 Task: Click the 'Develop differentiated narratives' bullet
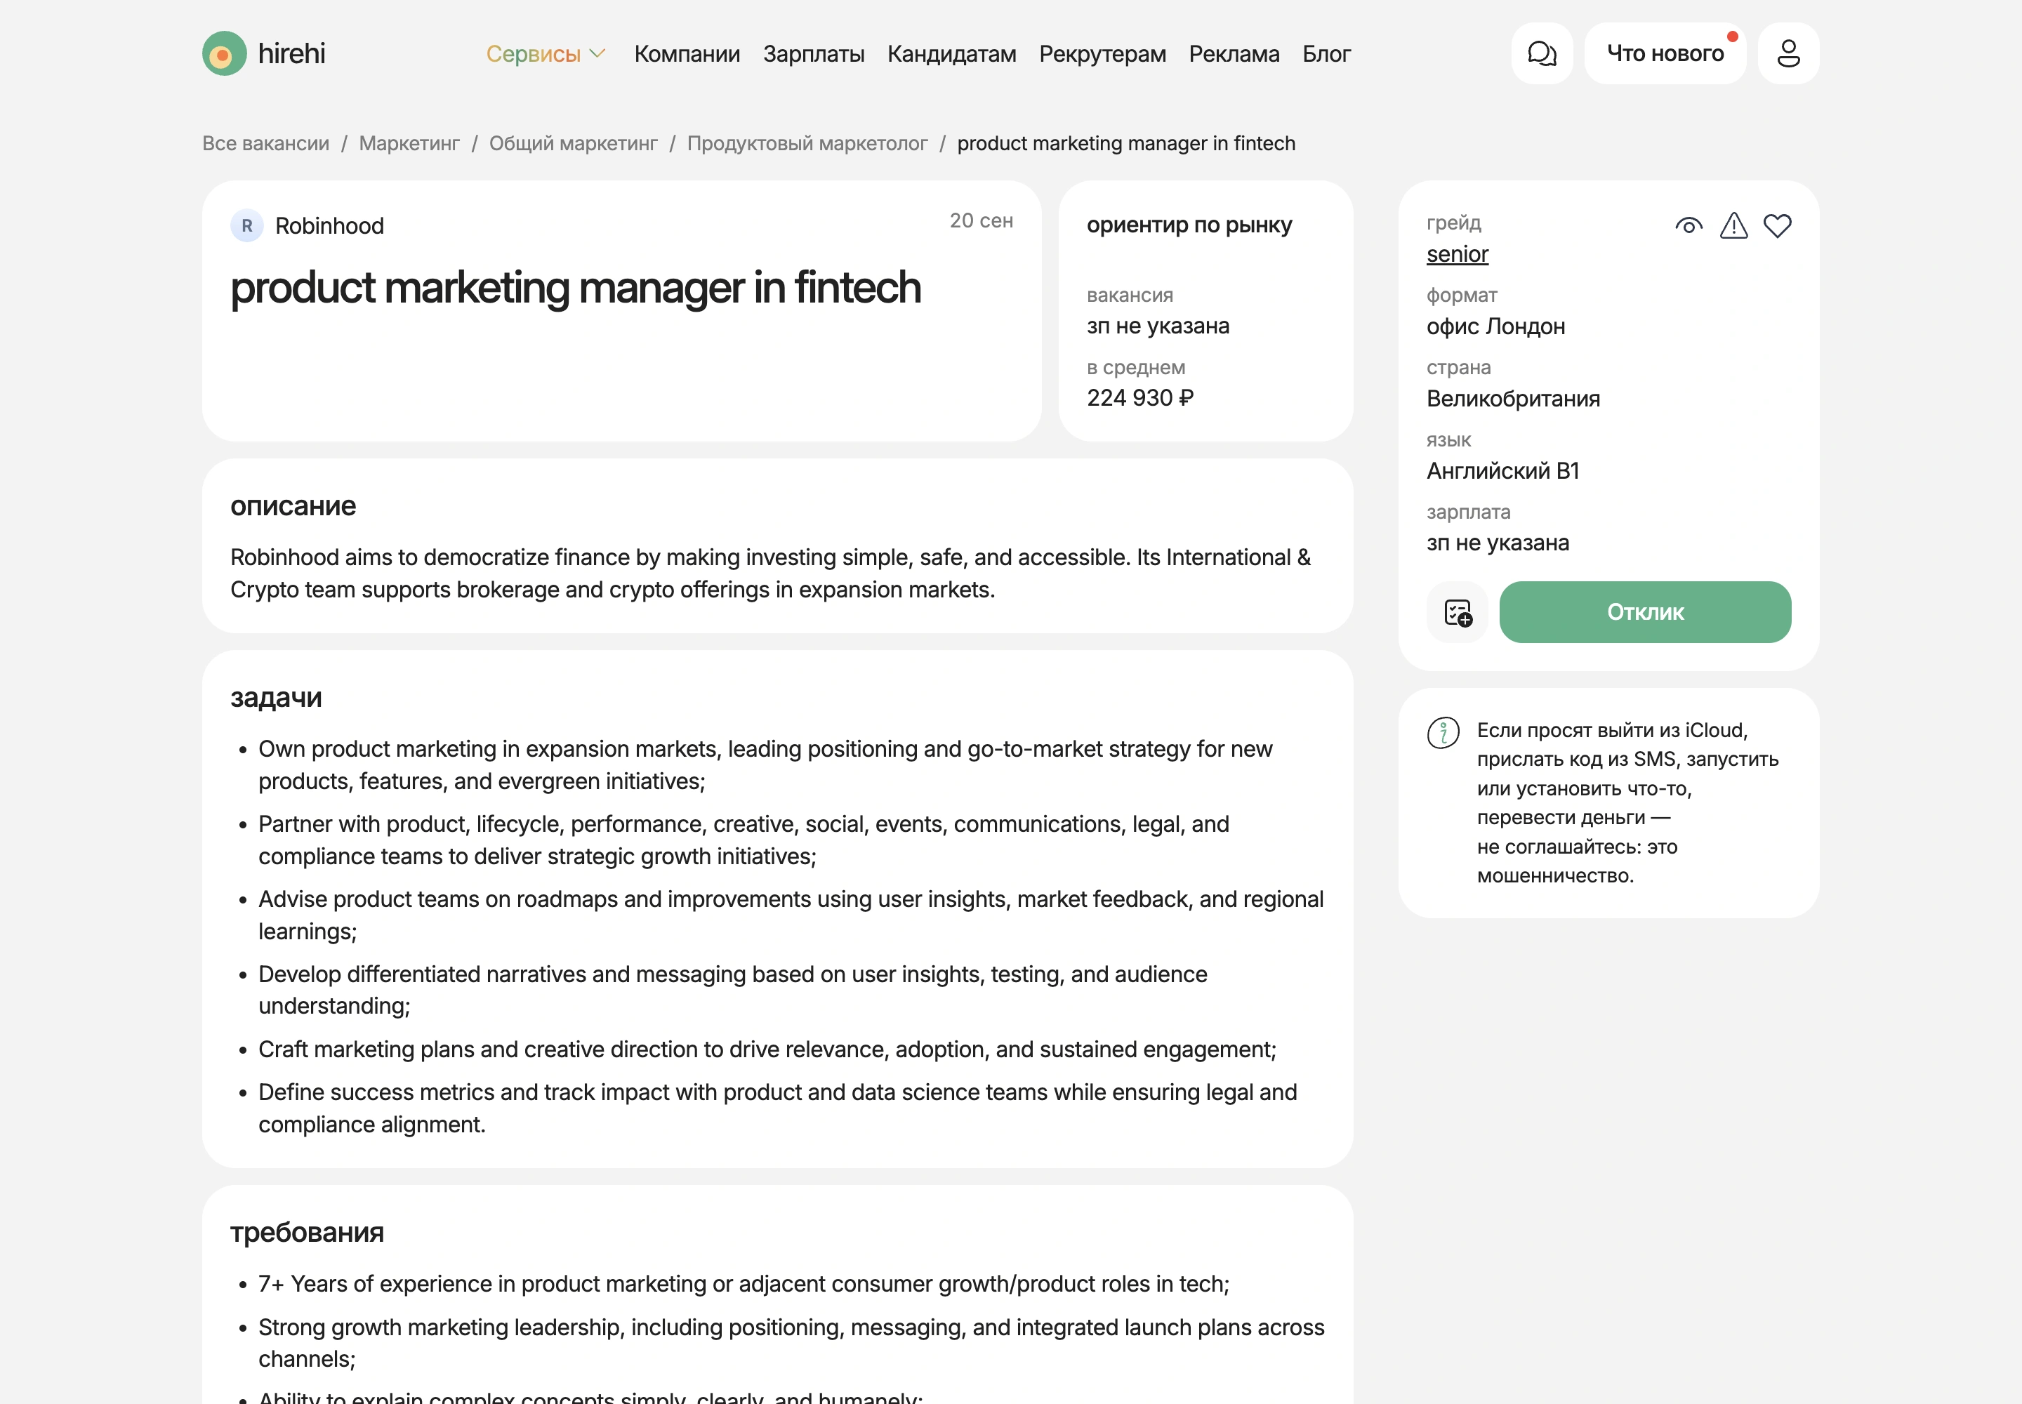click(733, 991)
